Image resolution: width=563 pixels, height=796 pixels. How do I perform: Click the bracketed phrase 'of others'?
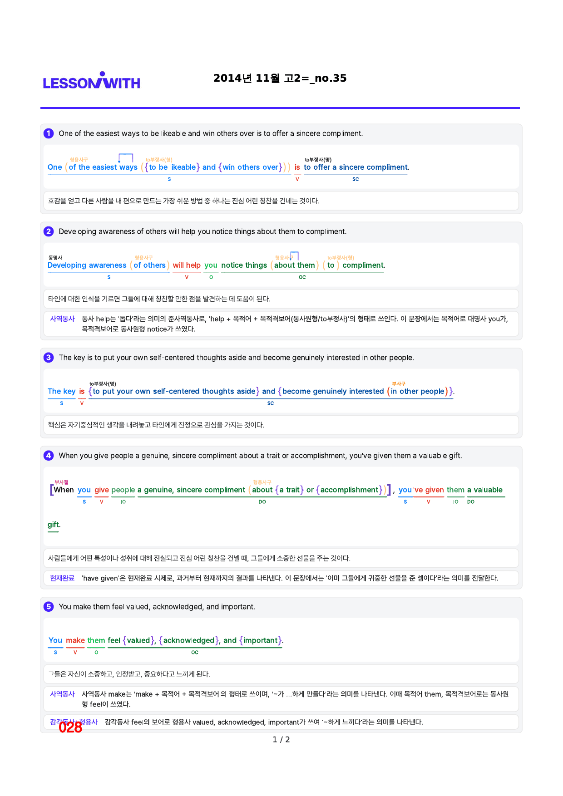149,265
